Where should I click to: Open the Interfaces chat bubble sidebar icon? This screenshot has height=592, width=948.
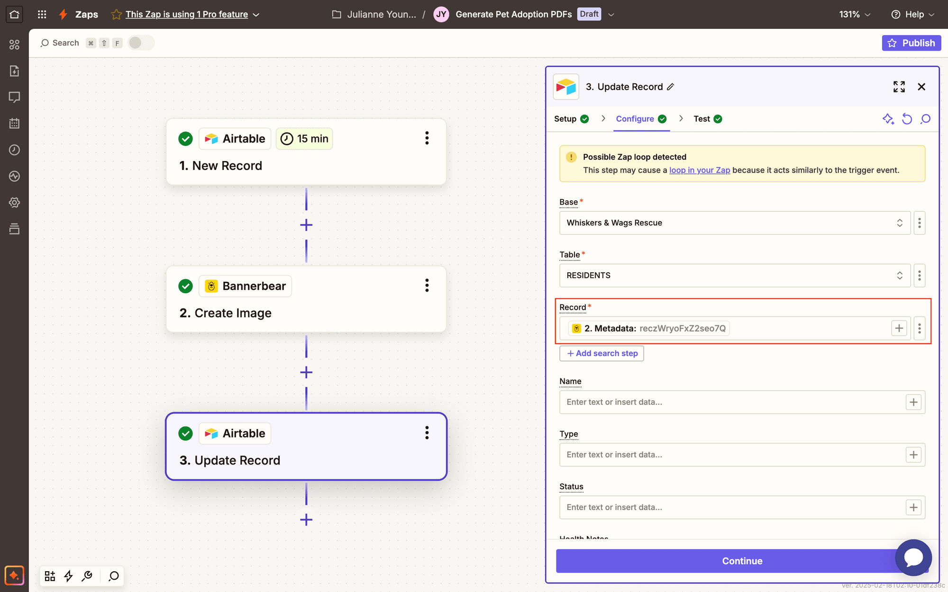[14, 97]
